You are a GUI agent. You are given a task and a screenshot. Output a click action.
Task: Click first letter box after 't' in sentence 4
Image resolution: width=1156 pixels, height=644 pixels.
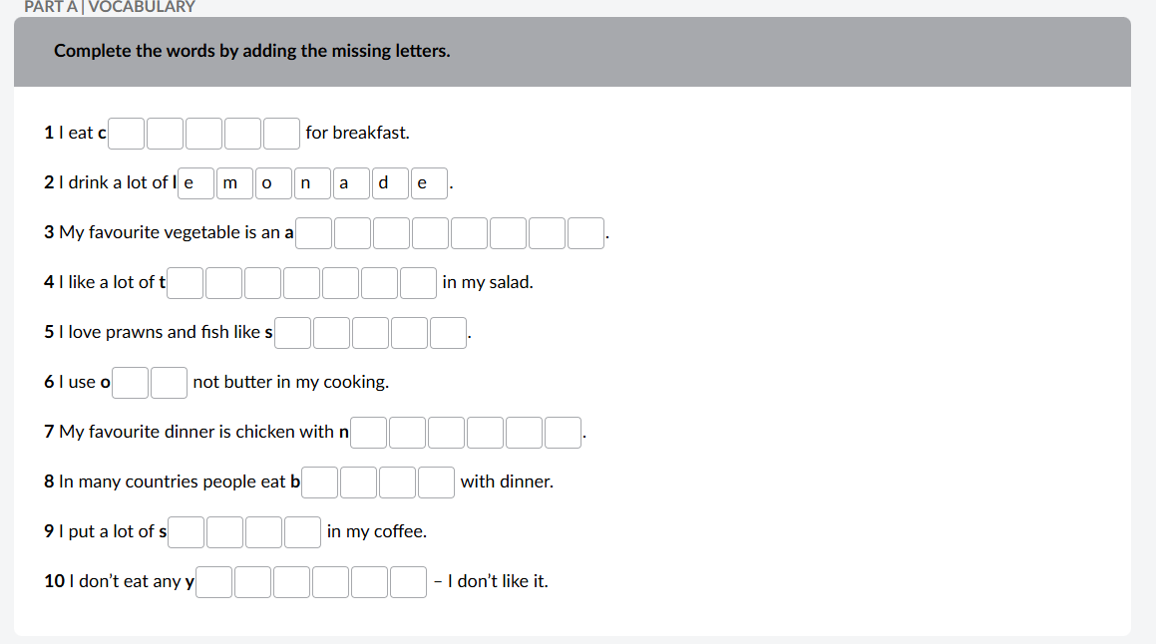(187, 282)
